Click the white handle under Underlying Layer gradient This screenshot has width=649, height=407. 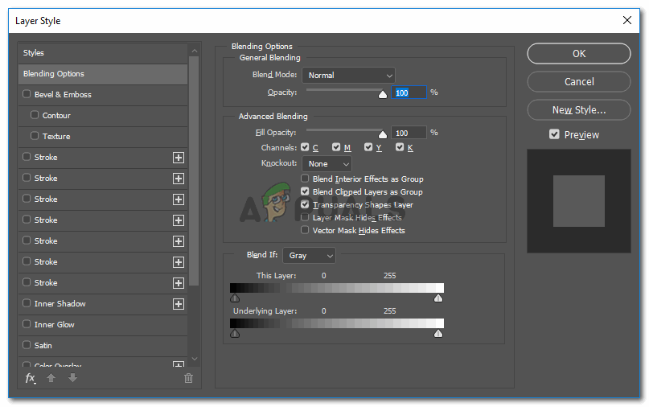pos(438,333)
